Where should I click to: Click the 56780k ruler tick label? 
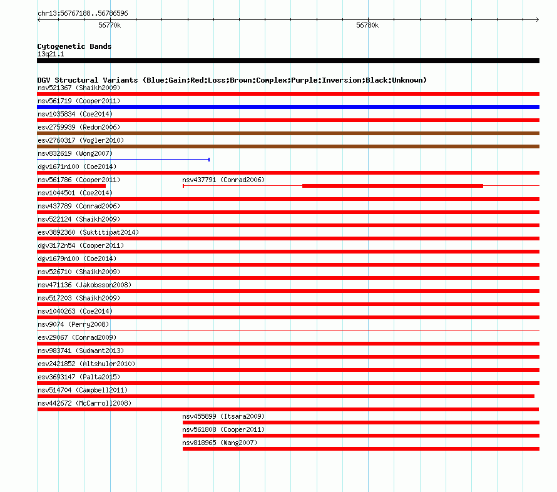coord(367,25)
